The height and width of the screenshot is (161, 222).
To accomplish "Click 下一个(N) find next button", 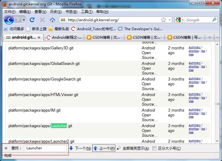I will (80, 148).
